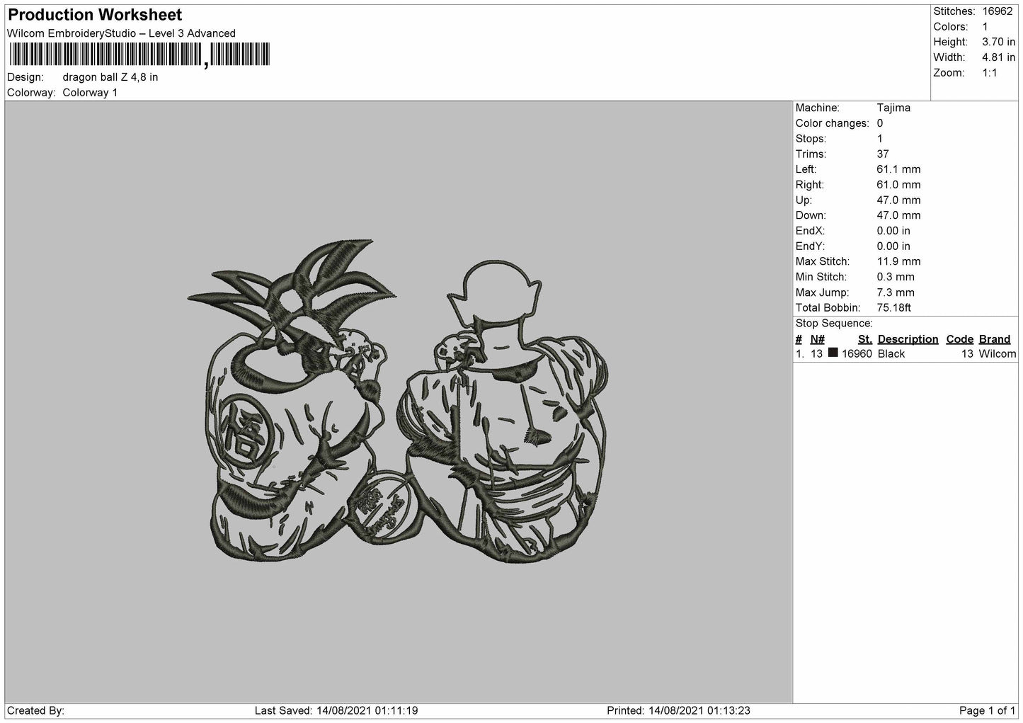
Task: Click the Stops value 1
Action: coord(880,139)
